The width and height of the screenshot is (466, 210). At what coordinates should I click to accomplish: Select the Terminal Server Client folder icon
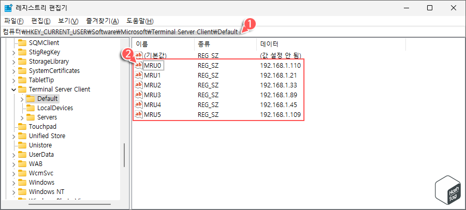tap(22, 89)
